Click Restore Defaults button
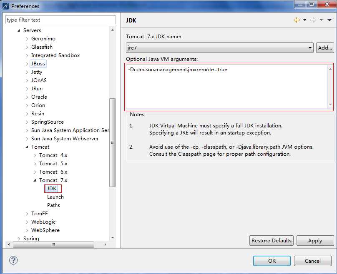The image size is (337, 274). (271, 241)
